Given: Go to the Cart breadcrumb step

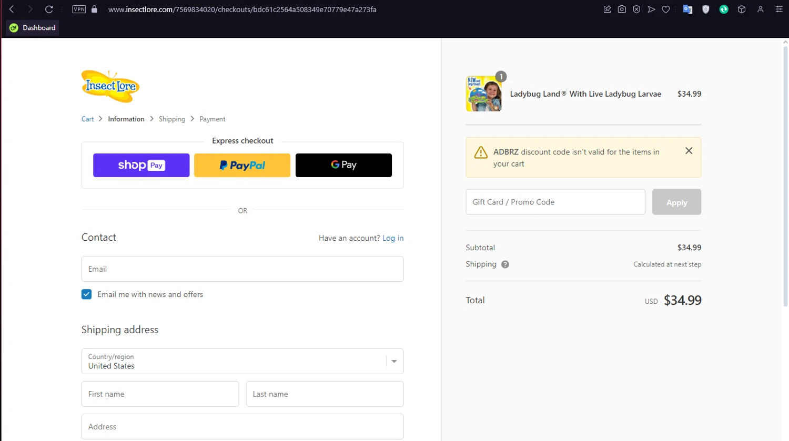Looking at the screenshot, I should [x=87, y=119].
